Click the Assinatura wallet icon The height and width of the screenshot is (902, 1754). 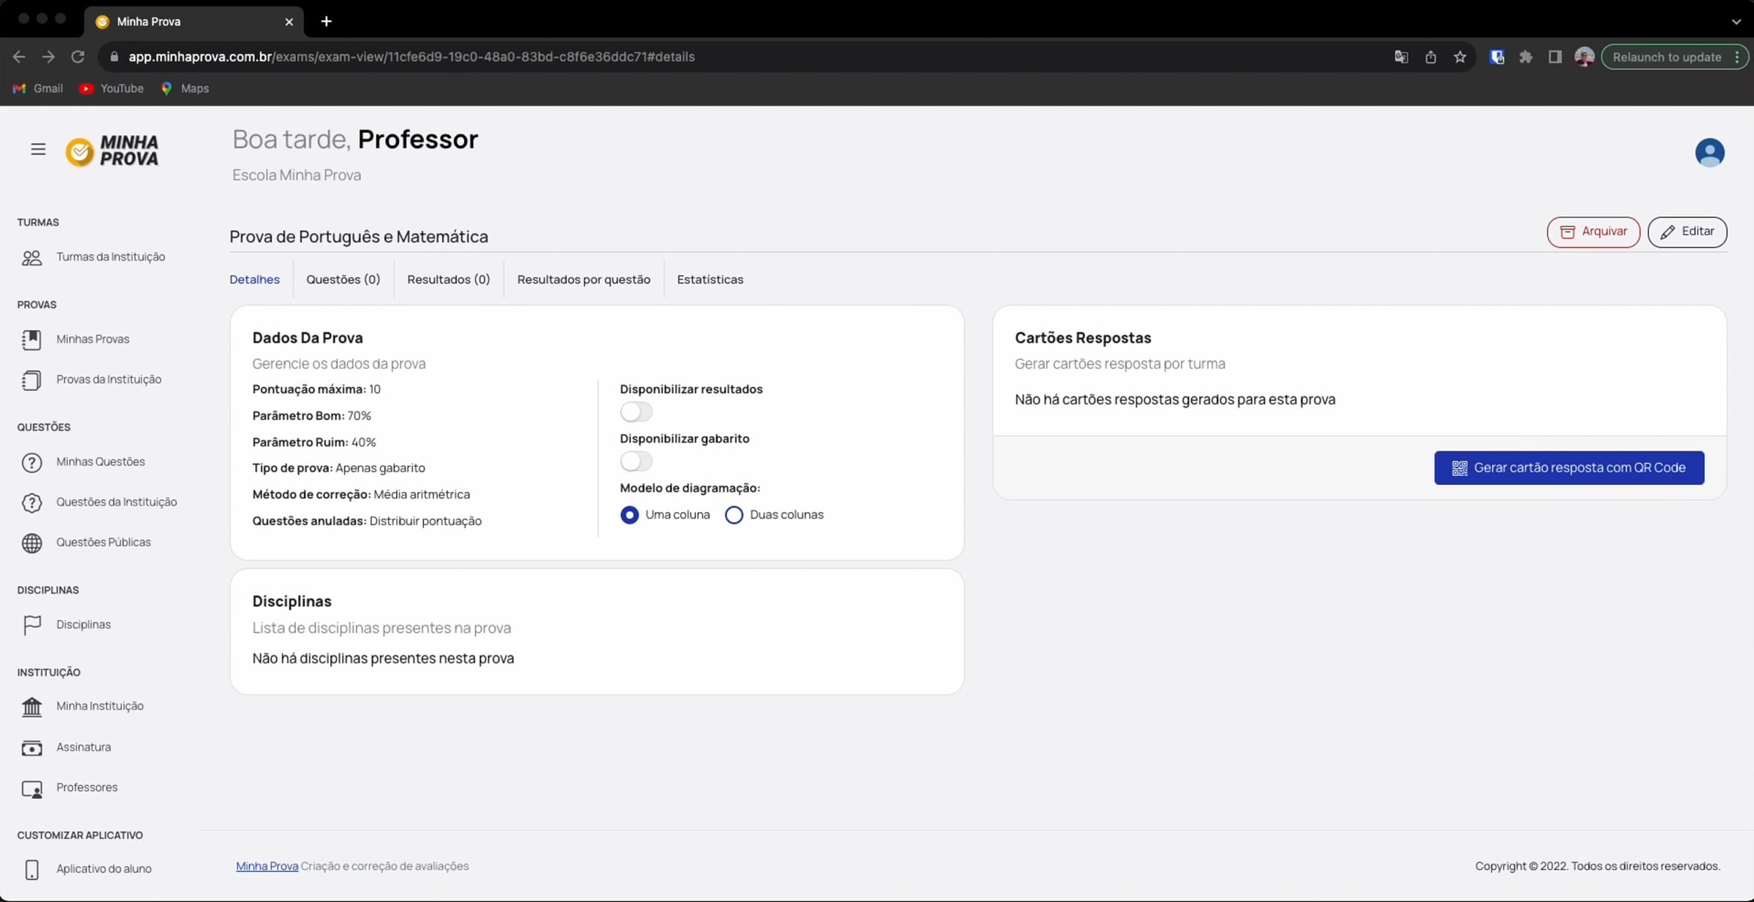click(31, 748)
